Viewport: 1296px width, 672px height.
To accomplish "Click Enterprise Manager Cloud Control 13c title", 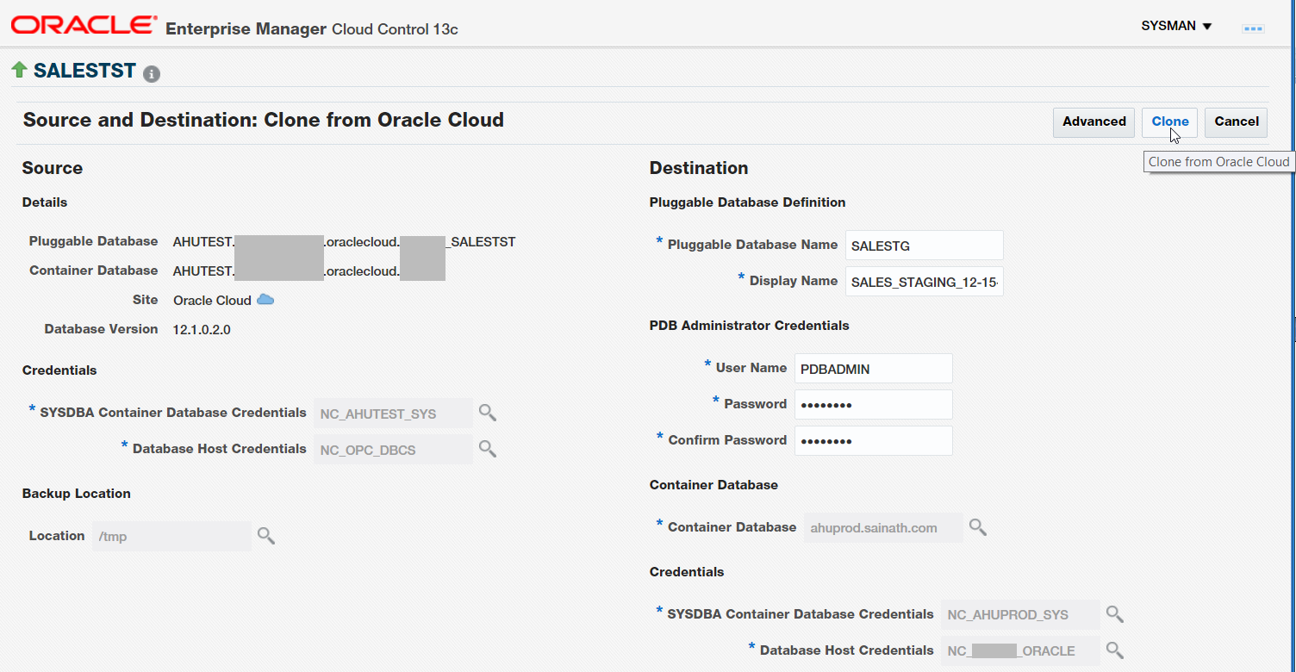I will coord(311,28).
